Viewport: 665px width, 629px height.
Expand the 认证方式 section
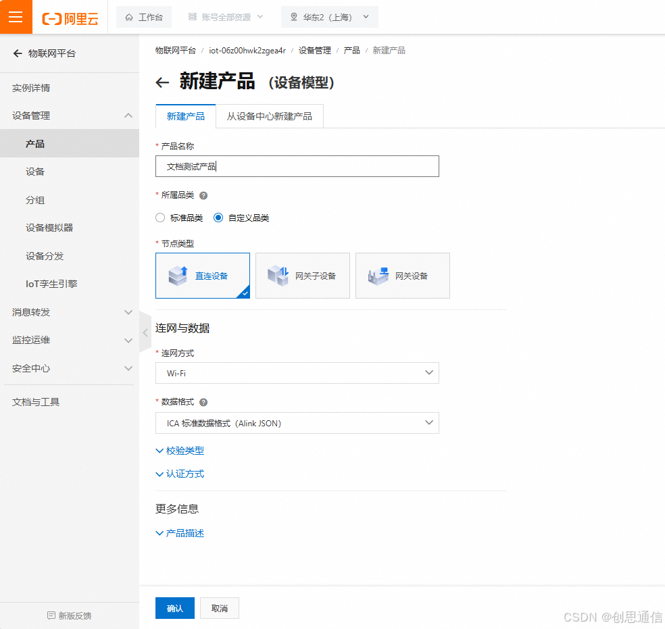180,474
